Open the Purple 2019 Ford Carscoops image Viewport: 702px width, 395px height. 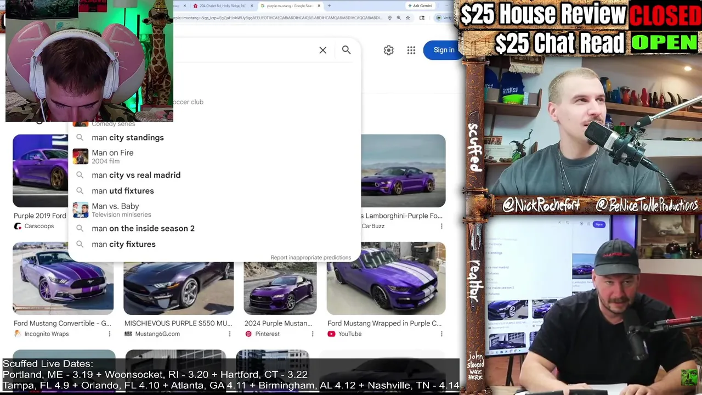click(x=40, y=171)
